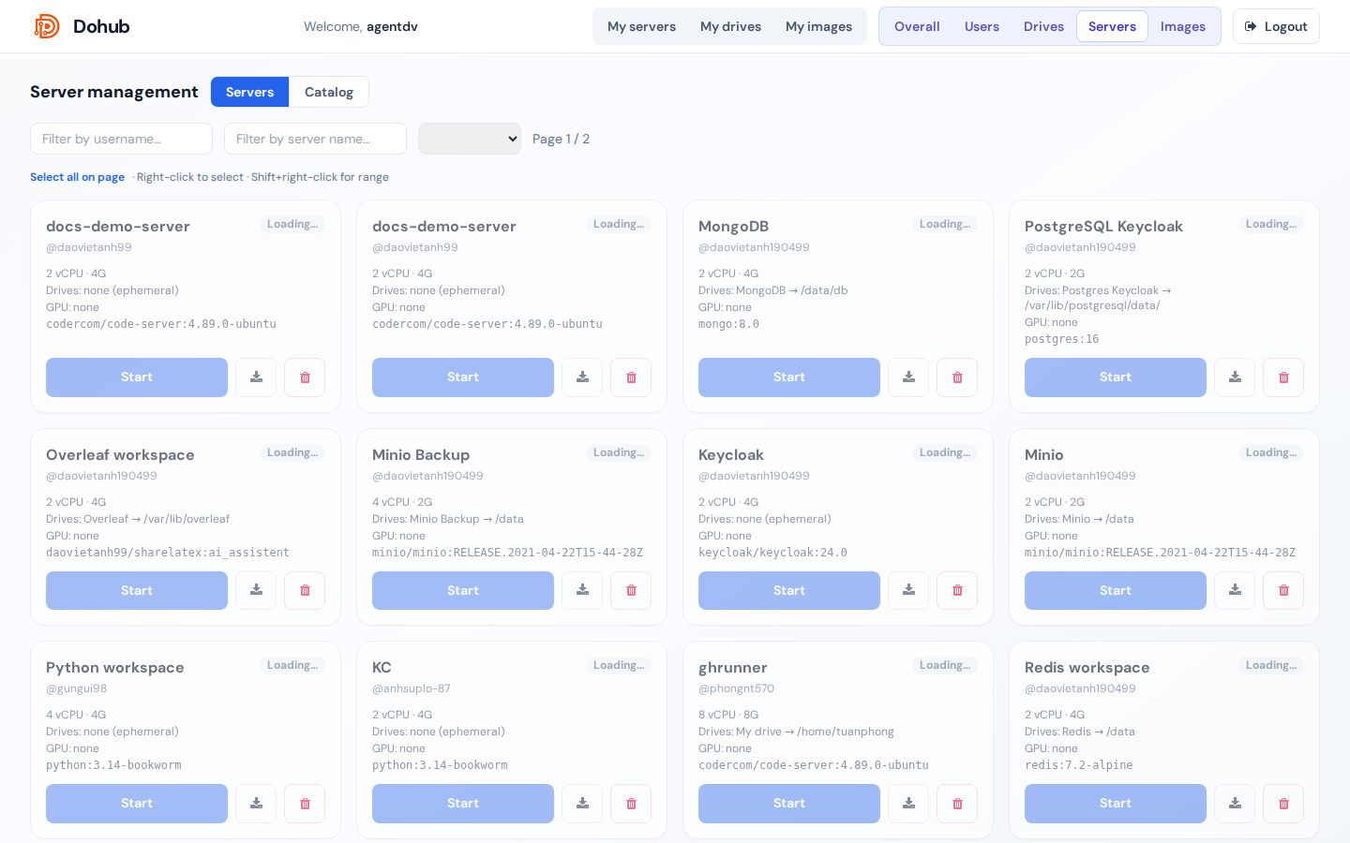Switch to the Catalog tab
The width and height of the screenshot is (1350, 843).
(x=329, y=92)
